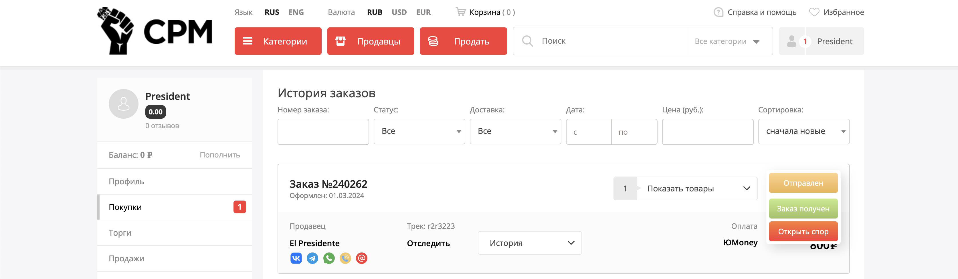Click the notification badge next to President

805,41
